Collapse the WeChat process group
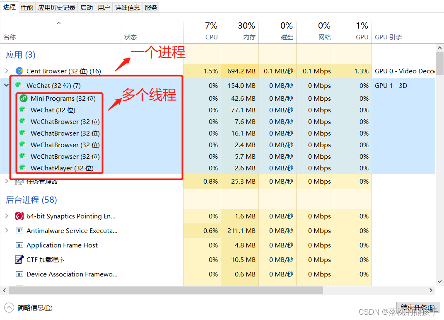444x320 pixels. [x=7, y=85]
